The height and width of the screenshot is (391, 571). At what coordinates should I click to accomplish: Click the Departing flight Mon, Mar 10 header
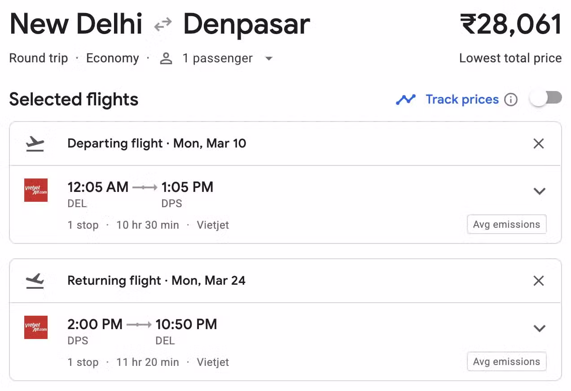(157, 143)
